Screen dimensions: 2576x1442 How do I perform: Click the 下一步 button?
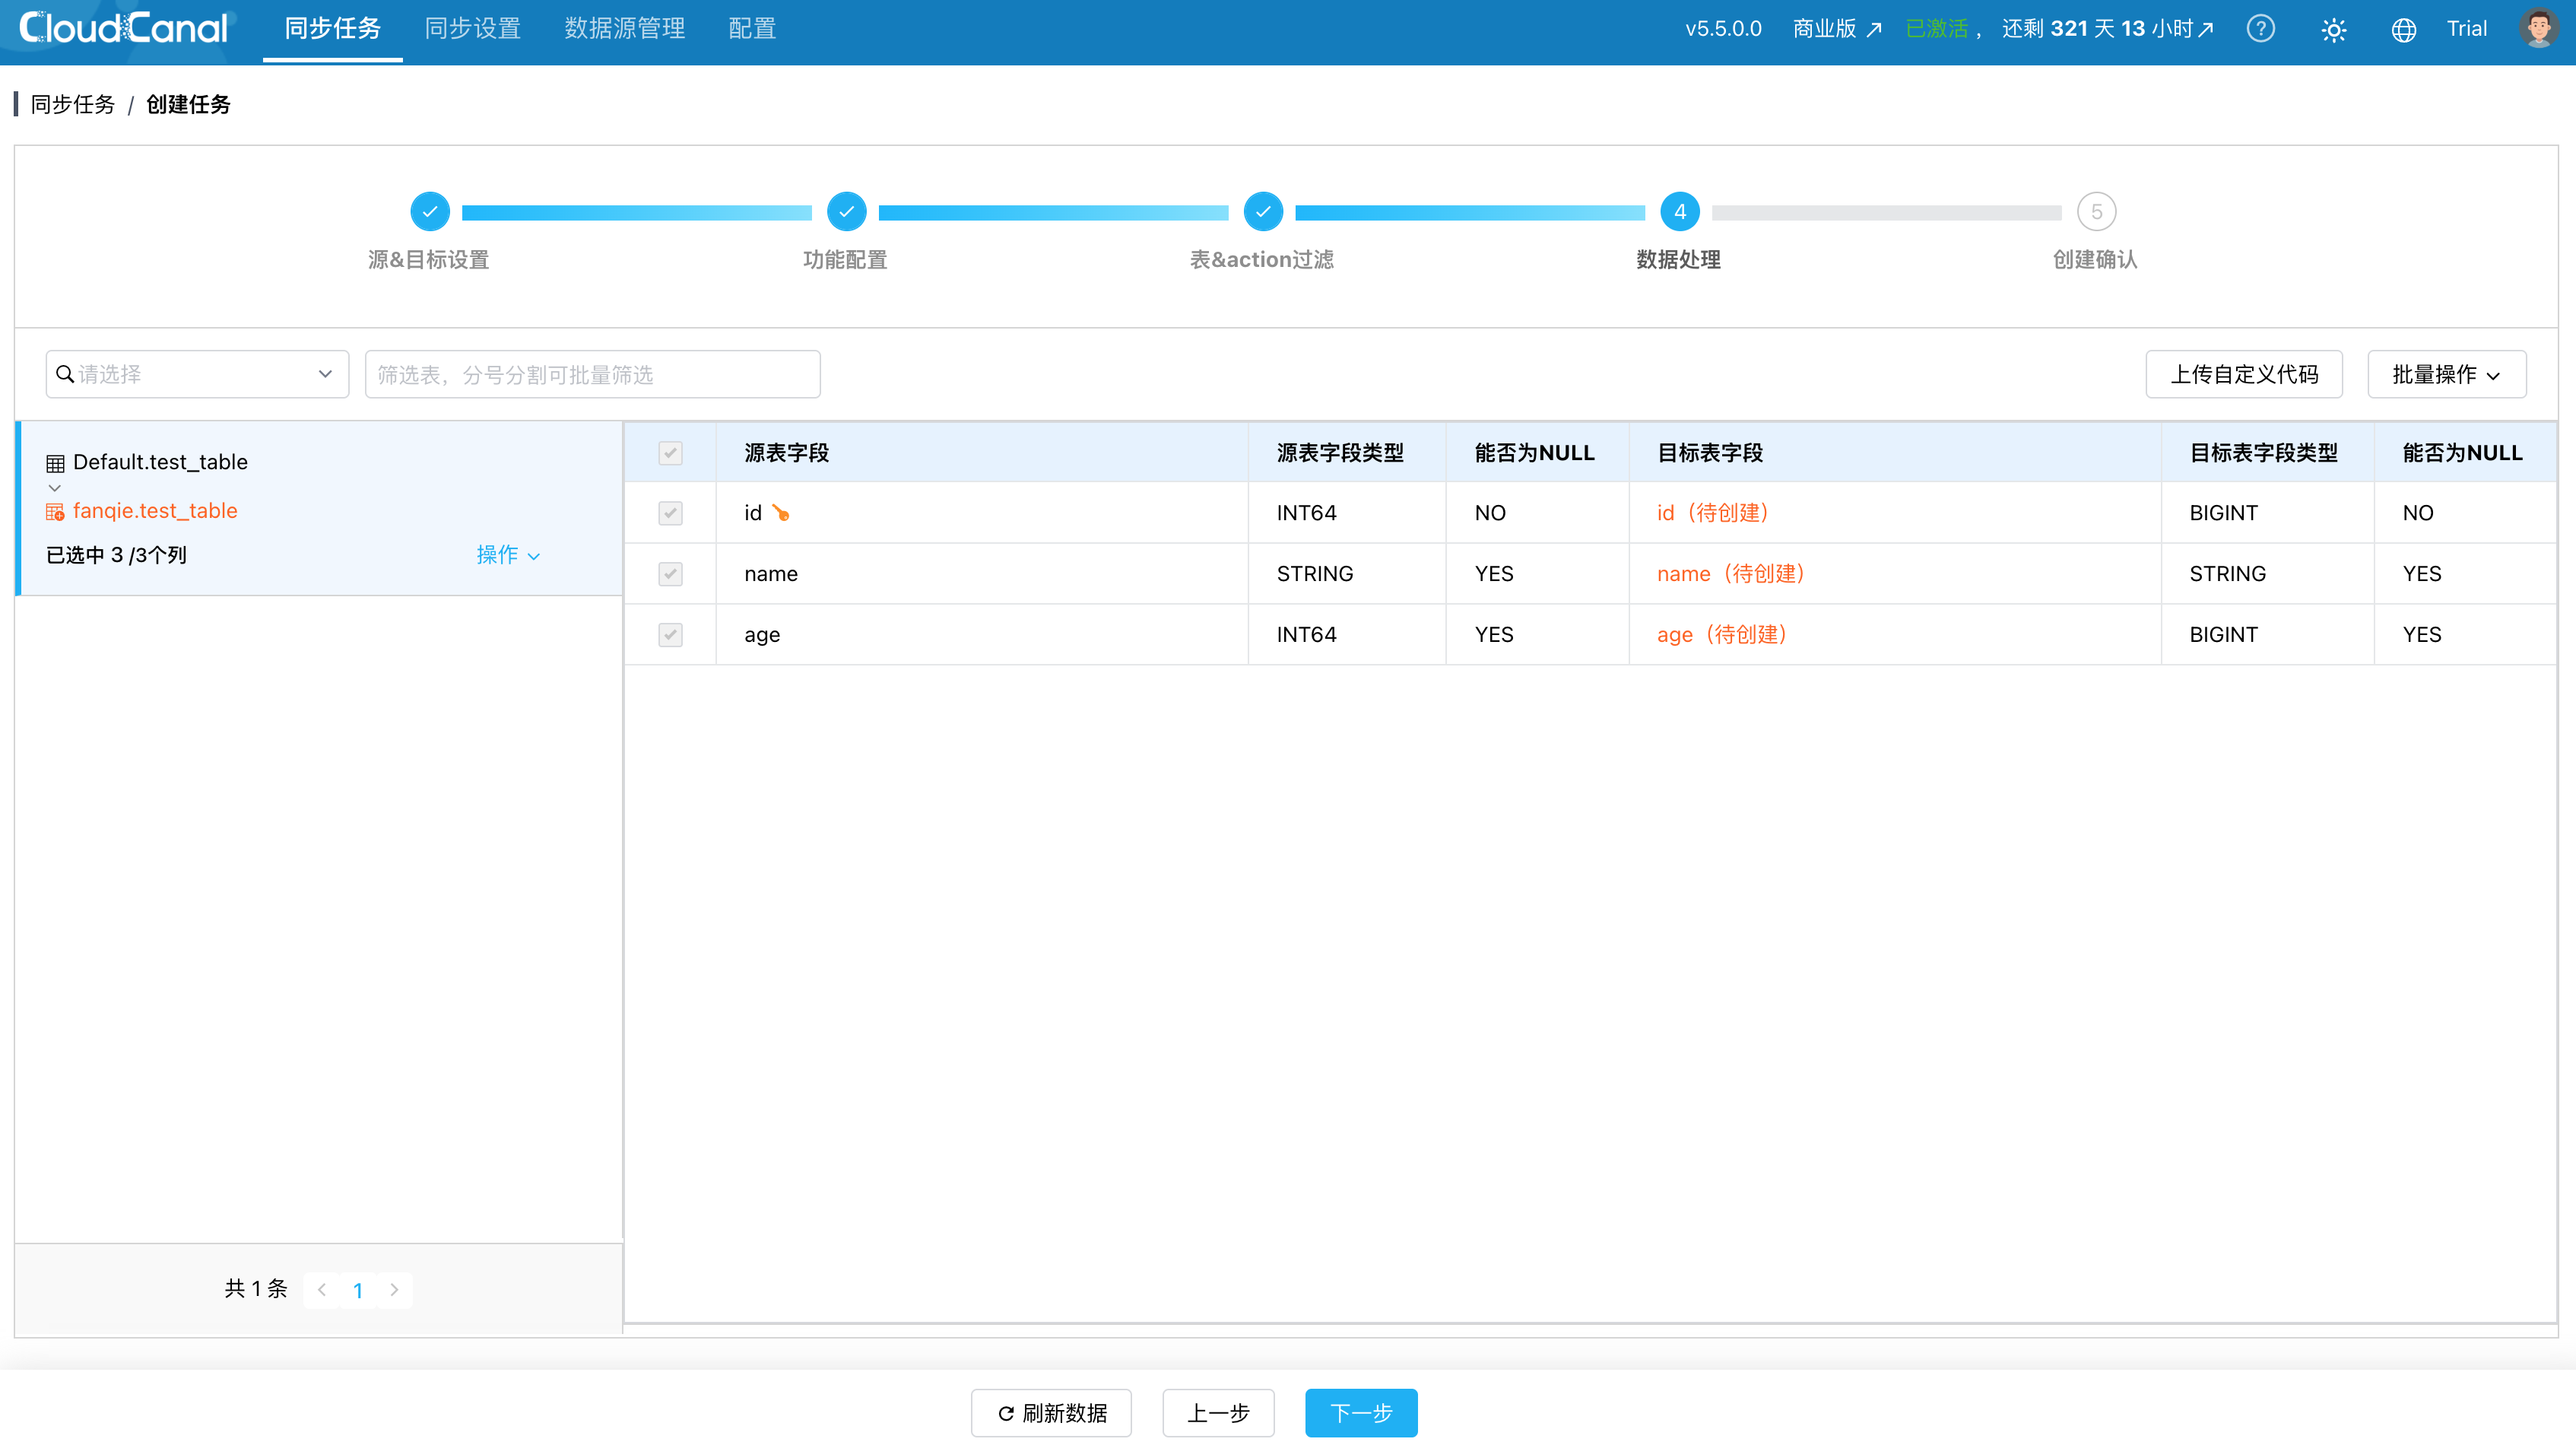1360,1412
